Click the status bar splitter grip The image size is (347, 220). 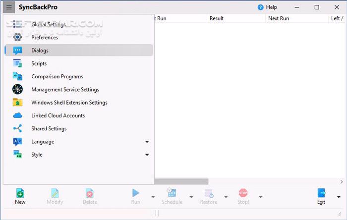tap(155, 214)
